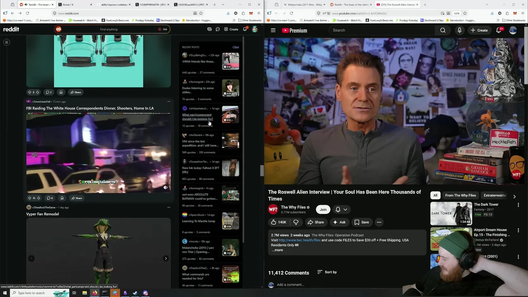Switch to skills/improve-codebase tab
Viewport: 528px width, 297px height.
coord(113,5)
